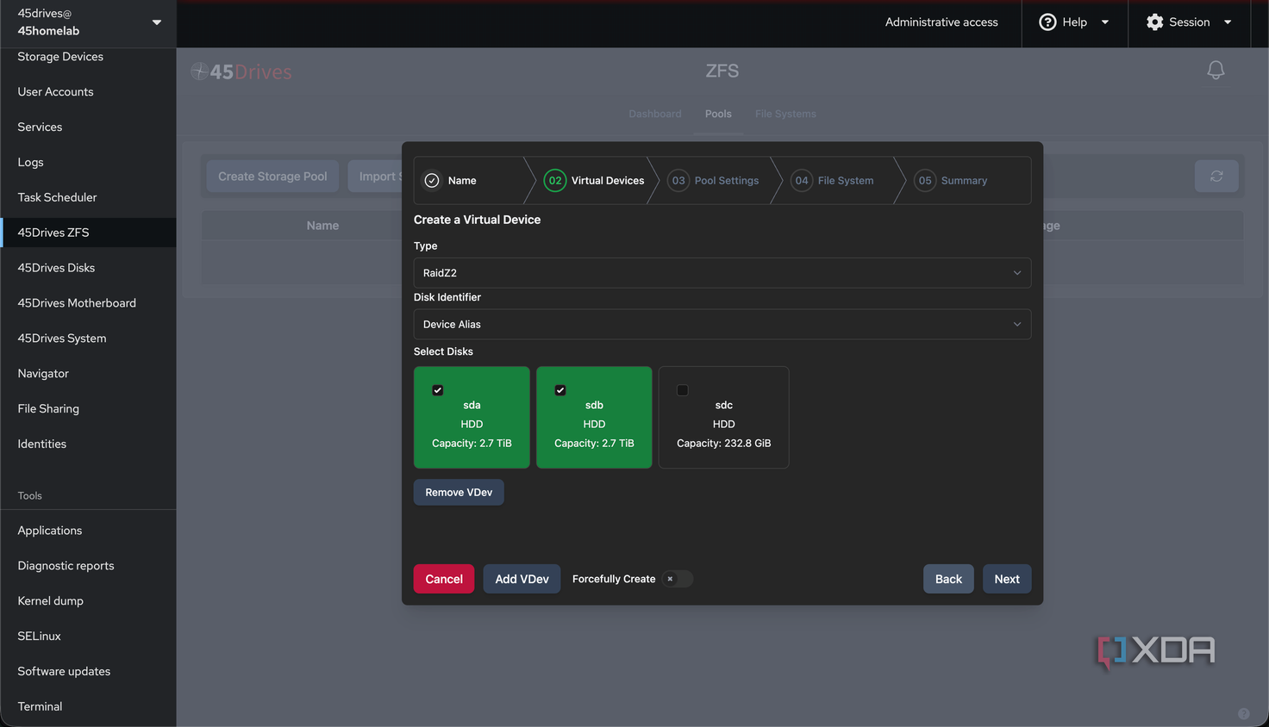Expand the Session menu arrow
1269x727 pixels.
(x=1228, y=22)
